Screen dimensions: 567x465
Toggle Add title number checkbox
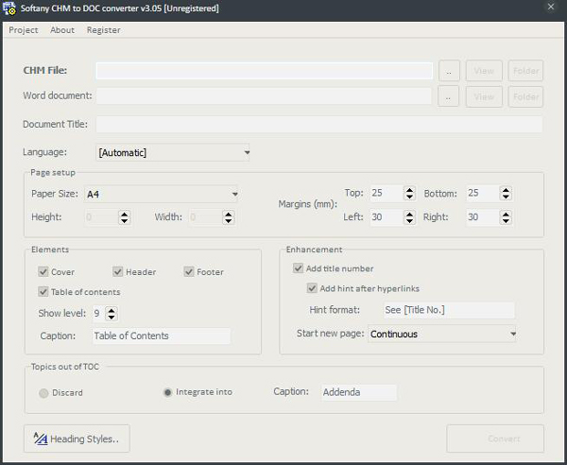coord(298,268)
